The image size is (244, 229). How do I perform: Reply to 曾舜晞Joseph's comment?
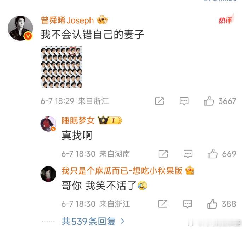tap(184, 101)
